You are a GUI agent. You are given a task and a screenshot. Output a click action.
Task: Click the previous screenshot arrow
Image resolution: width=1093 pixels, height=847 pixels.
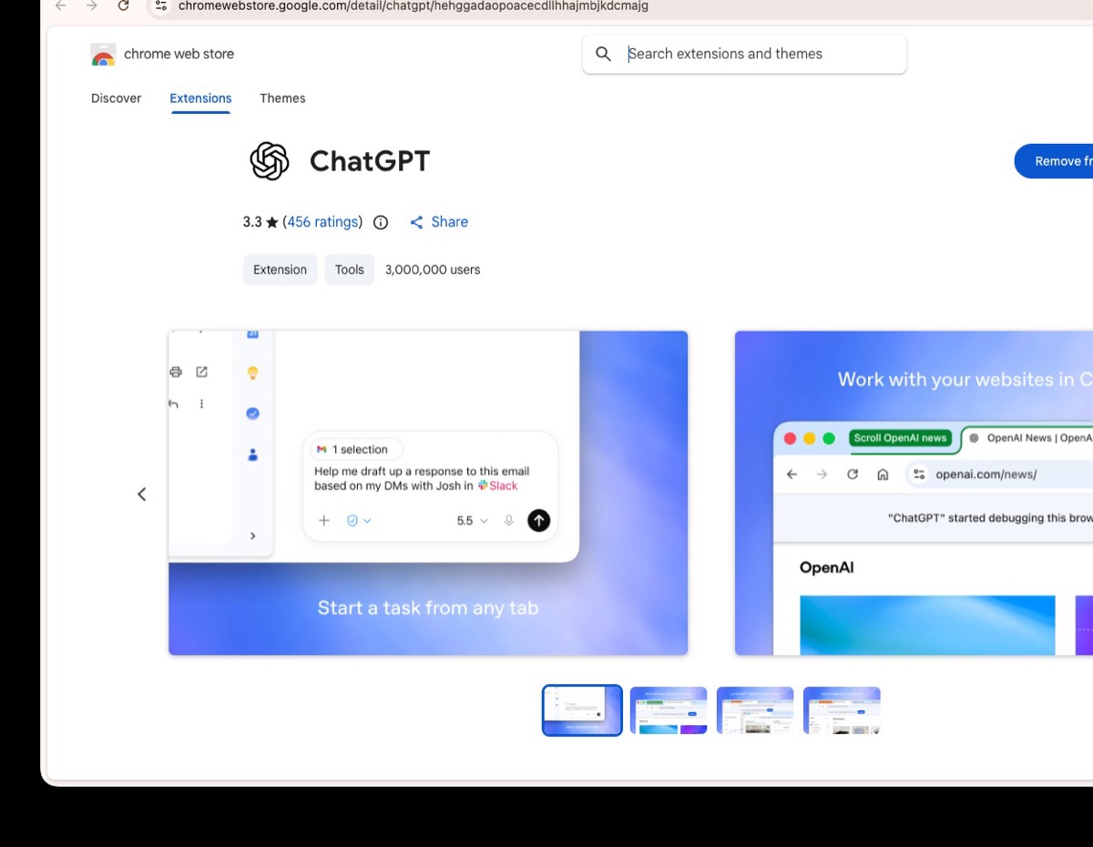point(142,494)
